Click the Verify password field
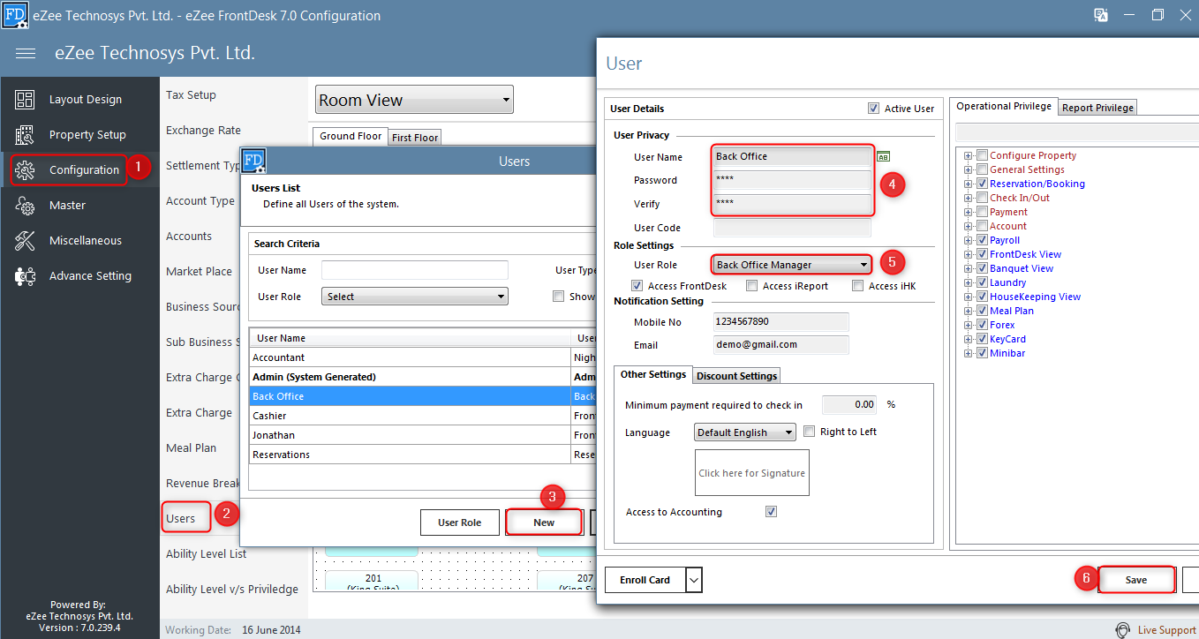The height and width of the screenshot is (639, 1199). (792, 203)
